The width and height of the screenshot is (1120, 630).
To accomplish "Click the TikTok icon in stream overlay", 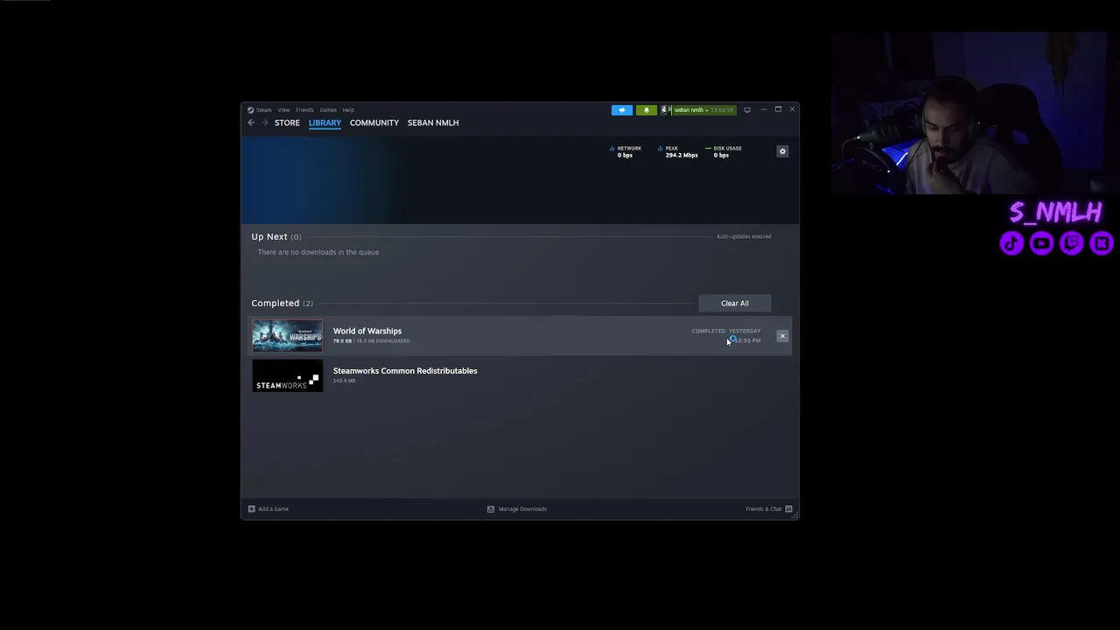I will click(1012, 243).
